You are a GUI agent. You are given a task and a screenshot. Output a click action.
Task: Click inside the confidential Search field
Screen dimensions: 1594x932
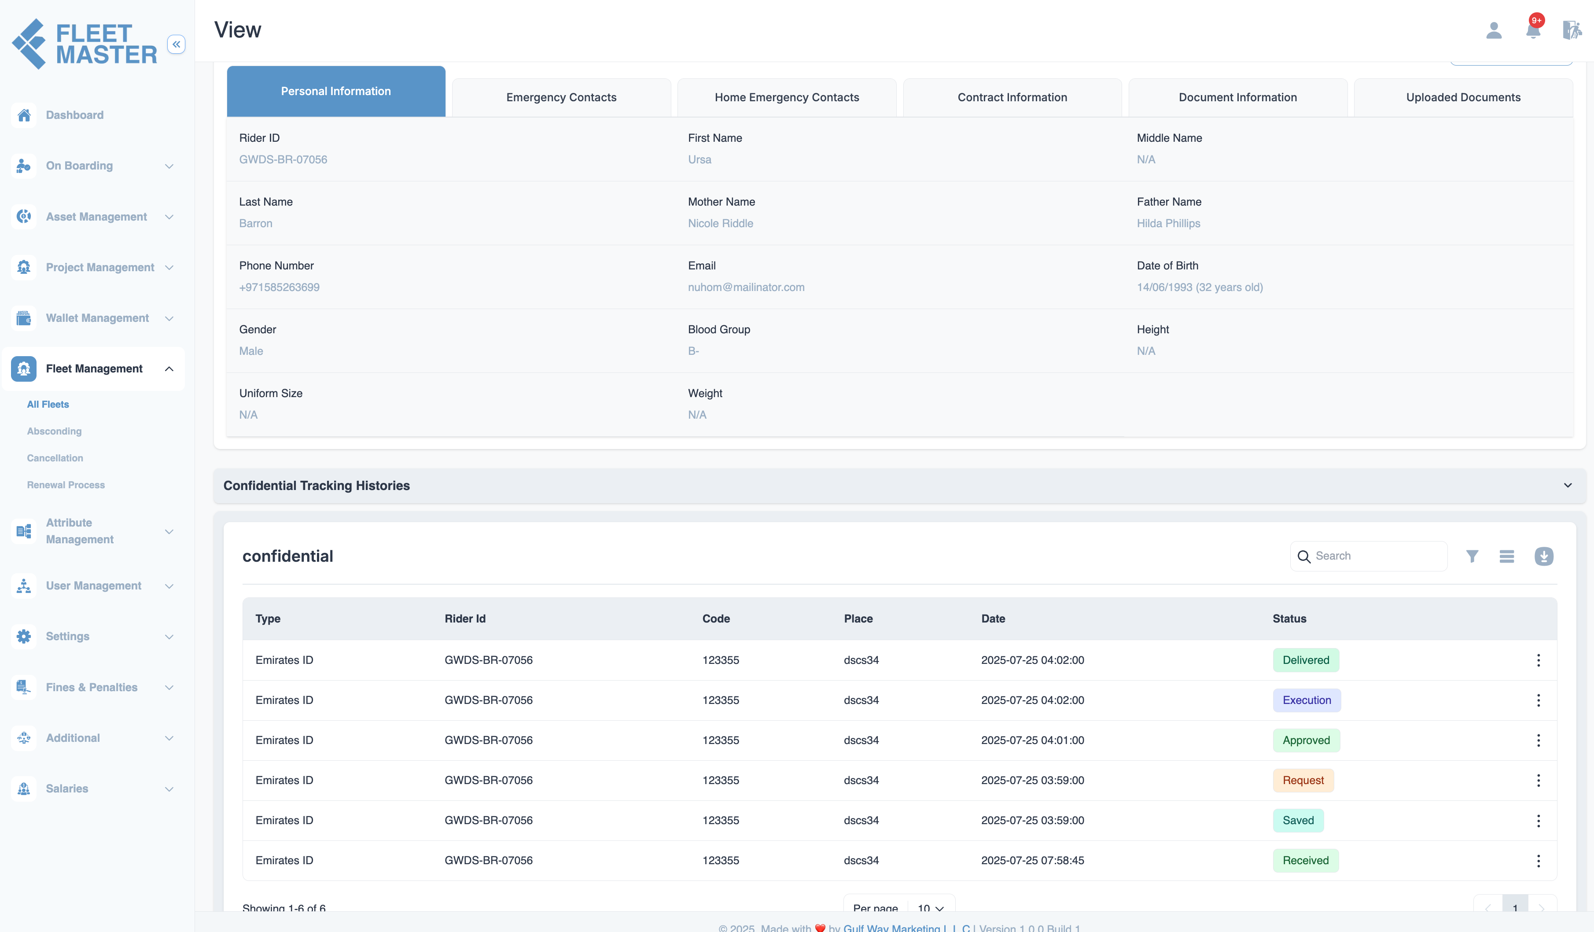[x=1369, y=556]
